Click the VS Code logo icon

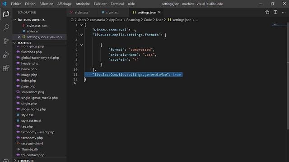pos(5,4)
